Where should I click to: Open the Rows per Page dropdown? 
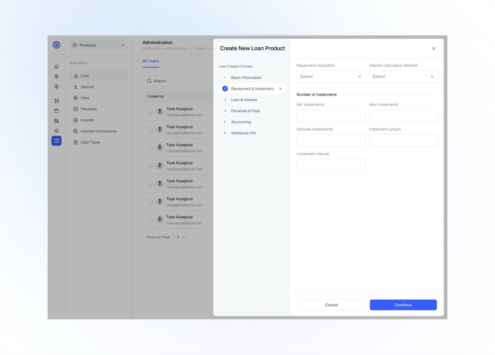pyautogui.click(x=181, y=237)
